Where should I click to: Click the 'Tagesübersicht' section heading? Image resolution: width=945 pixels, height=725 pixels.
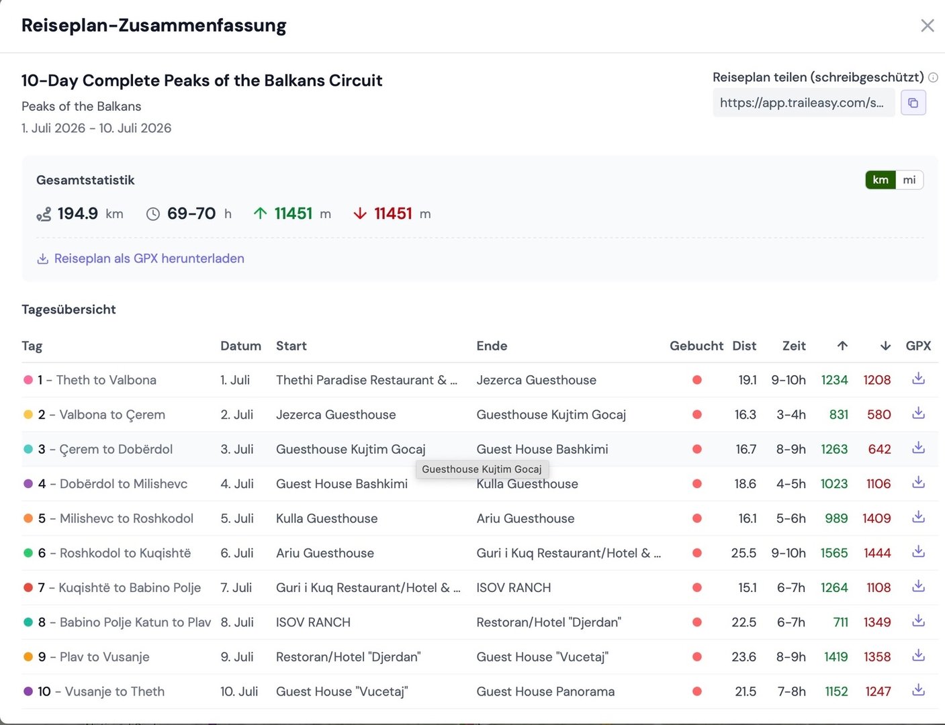(69, 309)
